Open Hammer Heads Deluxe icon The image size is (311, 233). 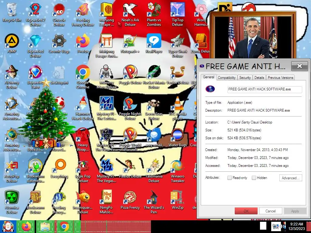coord(83,108)
